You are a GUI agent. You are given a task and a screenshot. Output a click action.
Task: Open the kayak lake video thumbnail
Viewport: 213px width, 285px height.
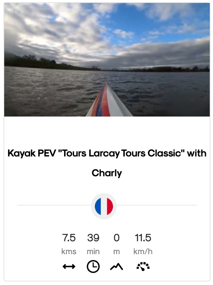107,60
